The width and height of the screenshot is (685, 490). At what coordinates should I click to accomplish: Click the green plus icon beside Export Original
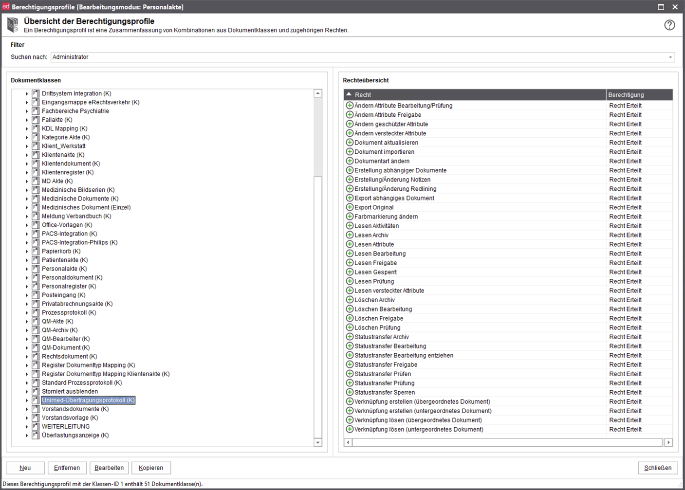tap(350, 207)
